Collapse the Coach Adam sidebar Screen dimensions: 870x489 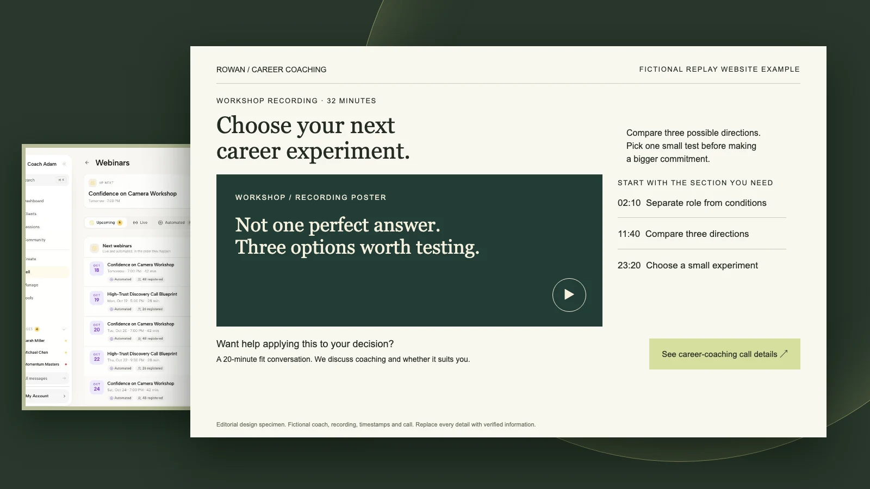64,164
